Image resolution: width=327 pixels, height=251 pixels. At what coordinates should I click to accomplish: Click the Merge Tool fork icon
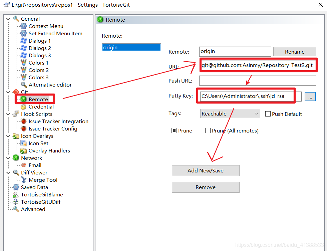point(24,180)
